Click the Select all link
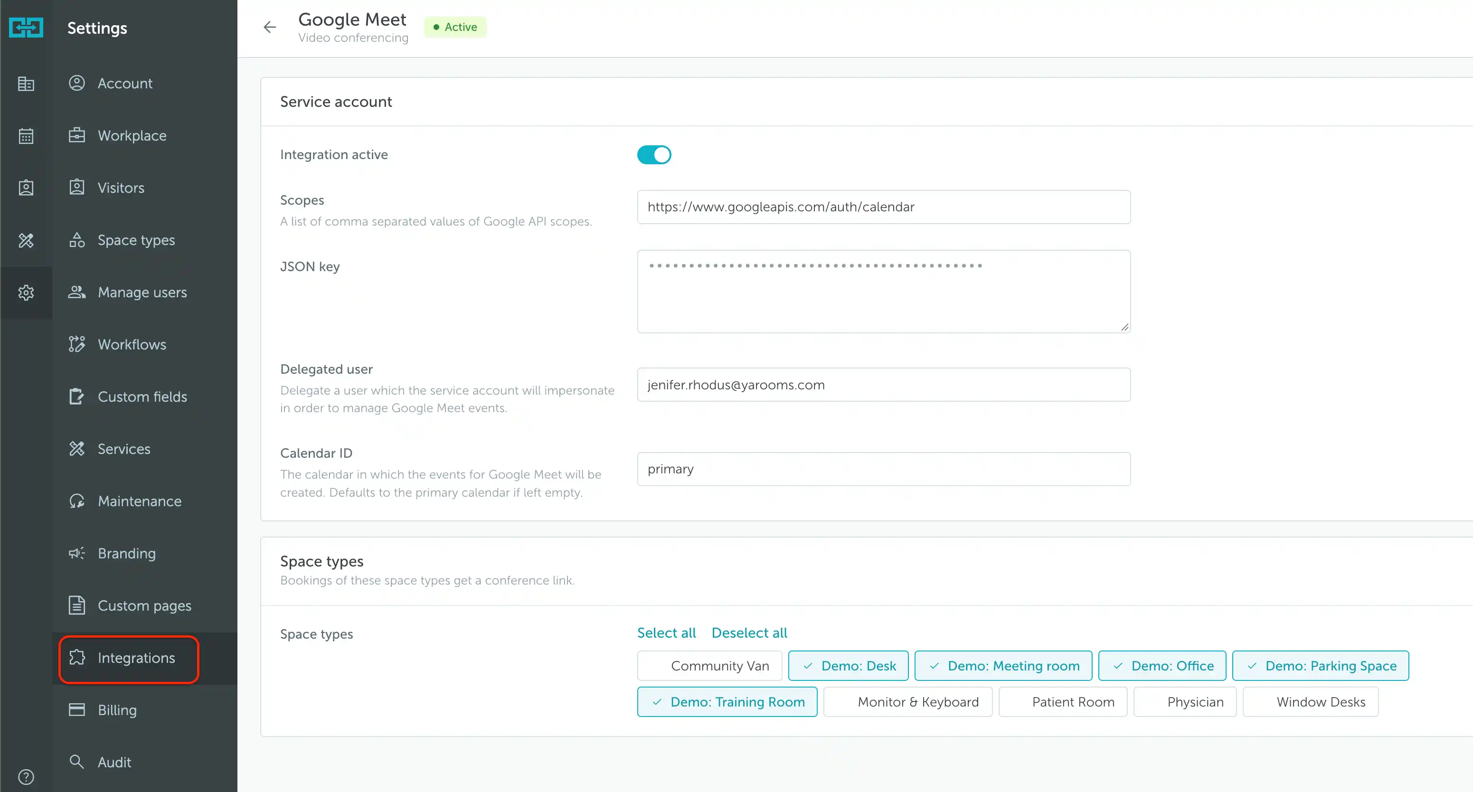This screenshot has width=1473, height=792. pos(666,633)
